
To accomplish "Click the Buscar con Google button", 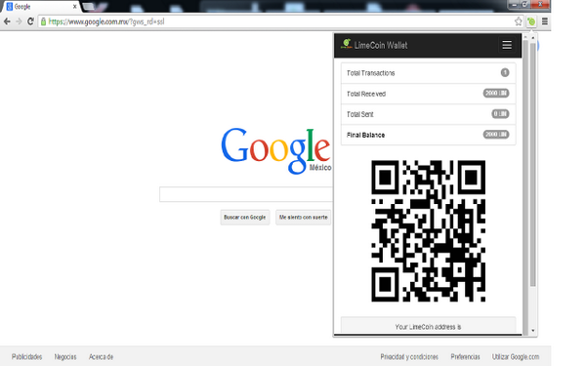I will (x=245, y=218).
